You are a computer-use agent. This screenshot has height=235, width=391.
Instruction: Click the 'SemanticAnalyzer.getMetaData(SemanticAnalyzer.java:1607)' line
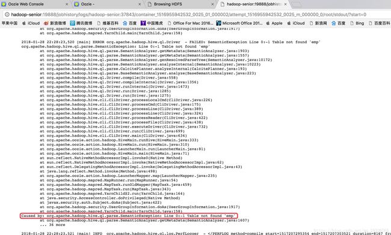(x=144, y=221)
